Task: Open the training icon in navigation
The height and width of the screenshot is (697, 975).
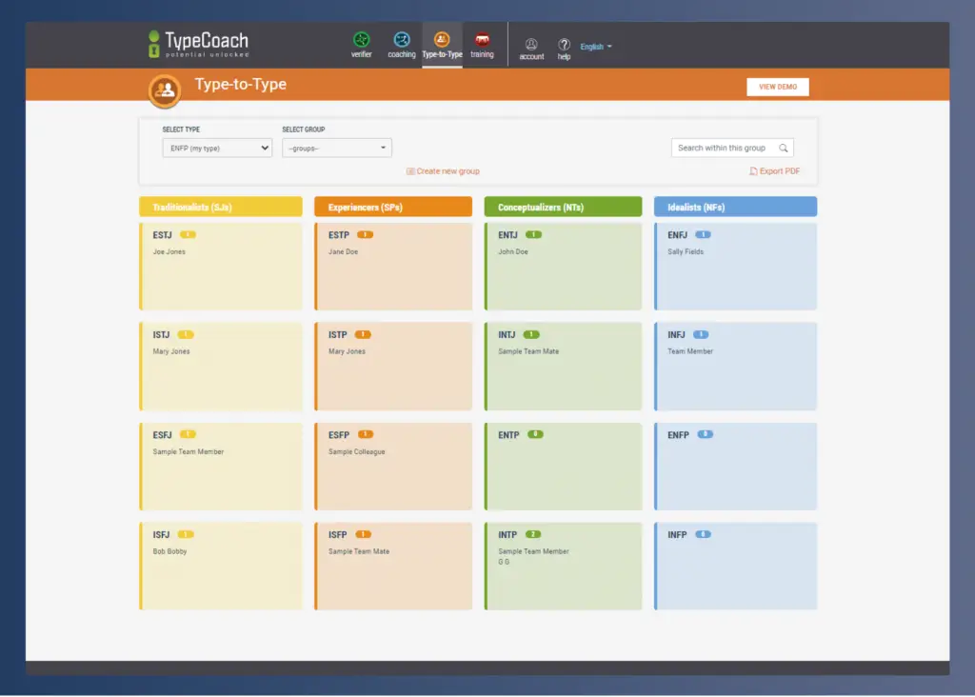Action: pyautogui.click(x=482, y=40)
